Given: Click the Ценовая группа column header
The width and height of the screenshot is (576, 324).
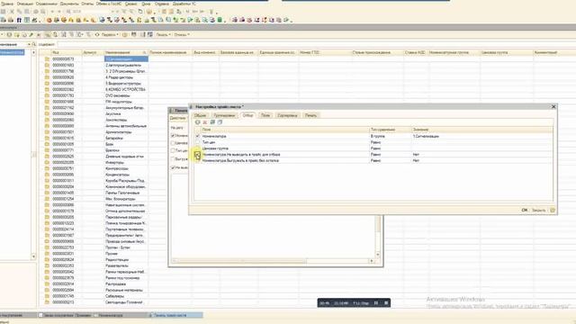Looking at the screenshot, I should coord(506,52).
